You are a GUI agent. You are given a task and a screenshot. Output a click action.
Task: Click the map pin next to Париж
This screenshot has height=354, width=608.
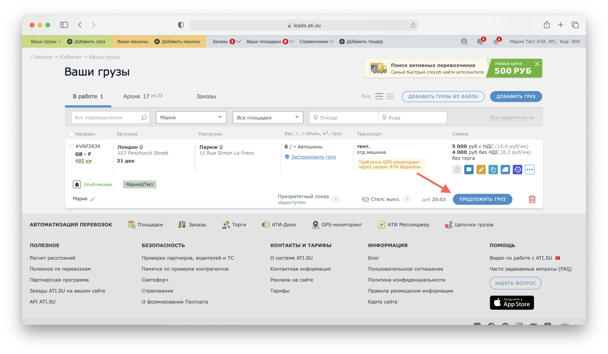[x=221, y=147]
